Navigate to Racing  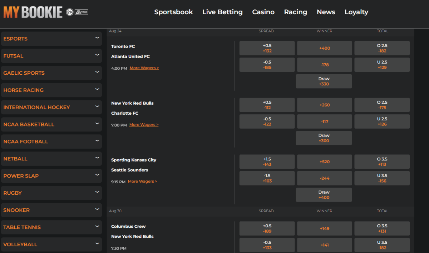(295, 12)
